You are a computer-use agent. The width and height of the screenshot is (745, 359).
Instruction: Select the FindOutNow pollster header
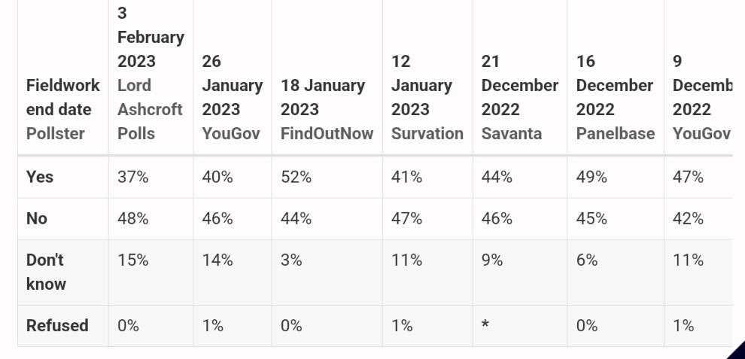coord(327,134)
